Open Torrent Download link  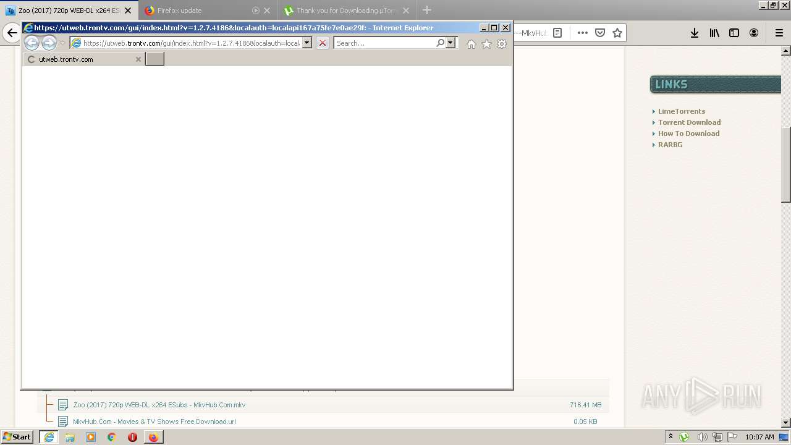coord(690,122)
